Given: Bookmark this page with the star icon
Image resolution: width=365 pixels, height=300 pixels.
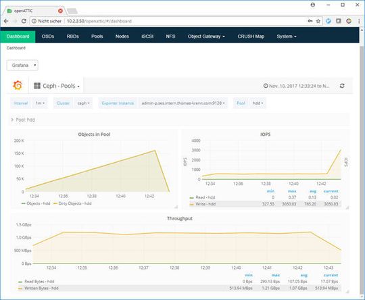Looking at the screenshot, I should point(318,21).
